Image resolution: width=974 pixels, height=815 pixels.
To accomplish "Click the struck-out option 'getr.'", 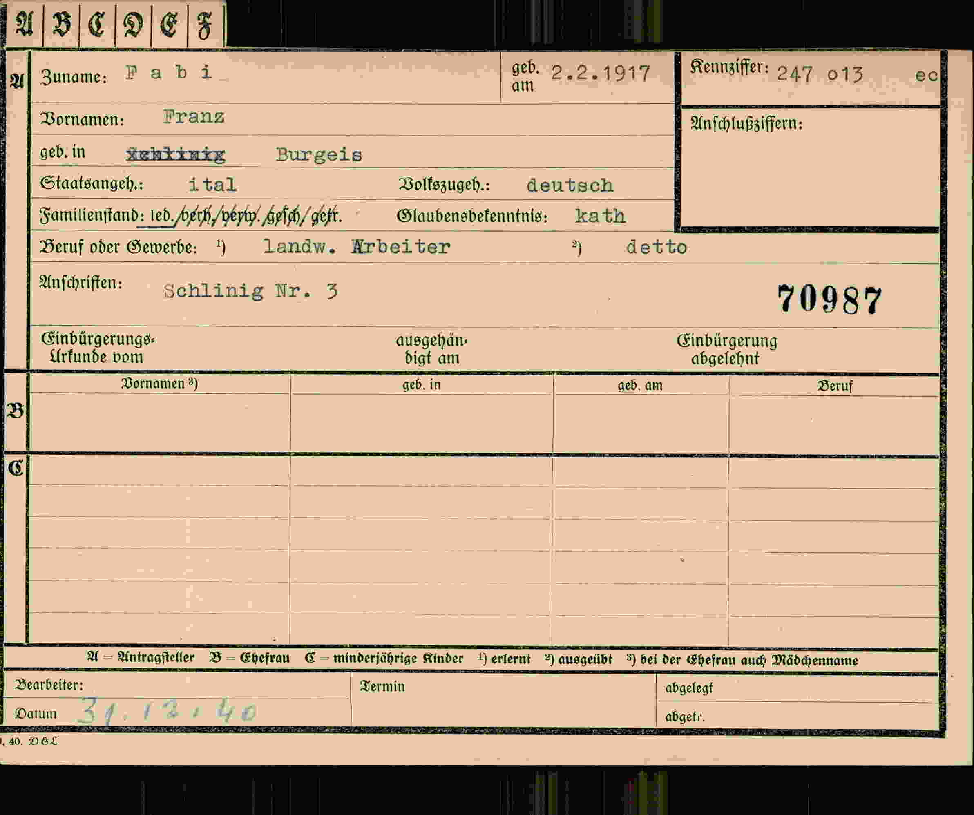I will coord(326,217).
